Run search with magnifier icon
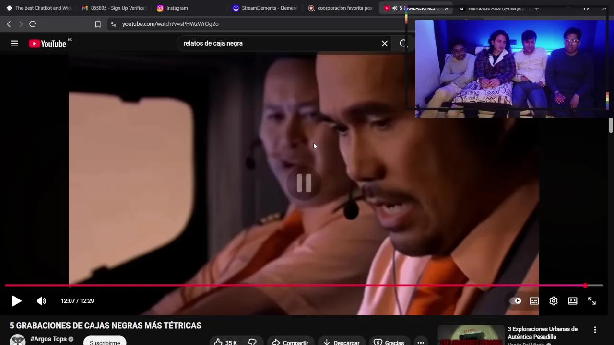 coord(403,44)
